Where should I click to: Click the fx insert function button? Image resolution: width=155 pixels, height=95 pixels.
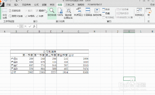tap(34, 26)
